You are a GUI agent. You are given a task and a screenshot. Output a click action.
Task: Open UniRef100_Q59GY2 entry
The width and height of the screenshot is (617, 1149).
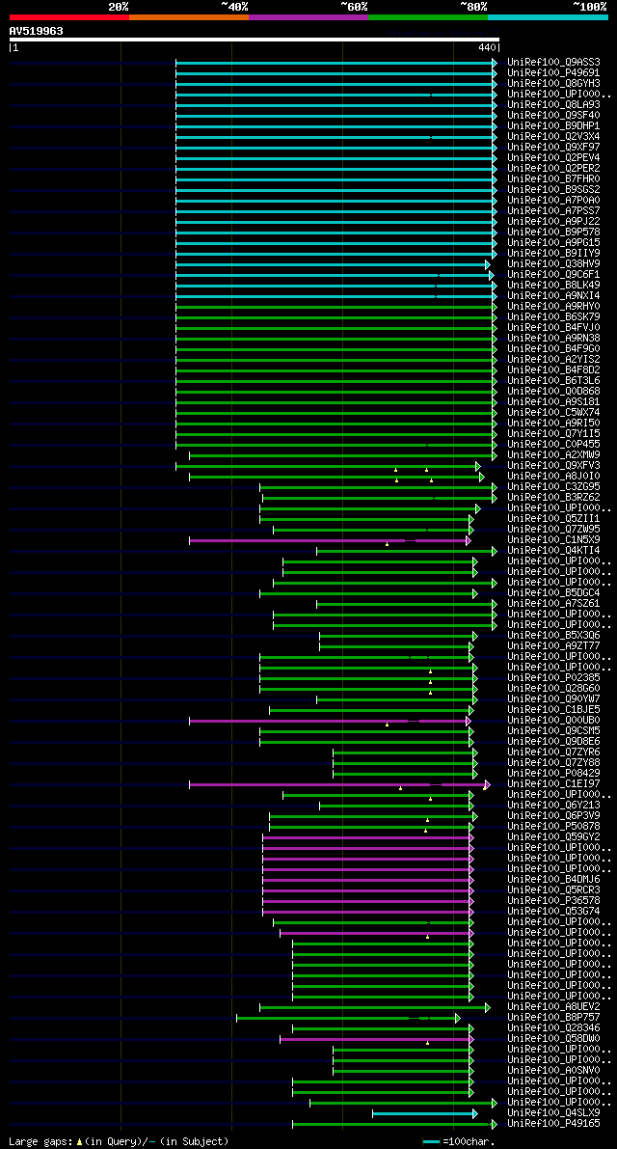pyautogui.click(x=553, y=837)
